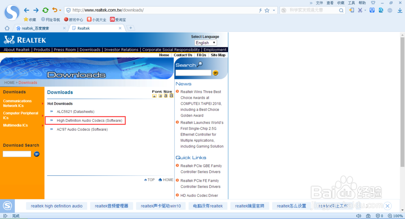The width and height of the screenshot is (405, 219).
Task: Expand the address bar history dropdown arrow
Action: coord(274,11)
